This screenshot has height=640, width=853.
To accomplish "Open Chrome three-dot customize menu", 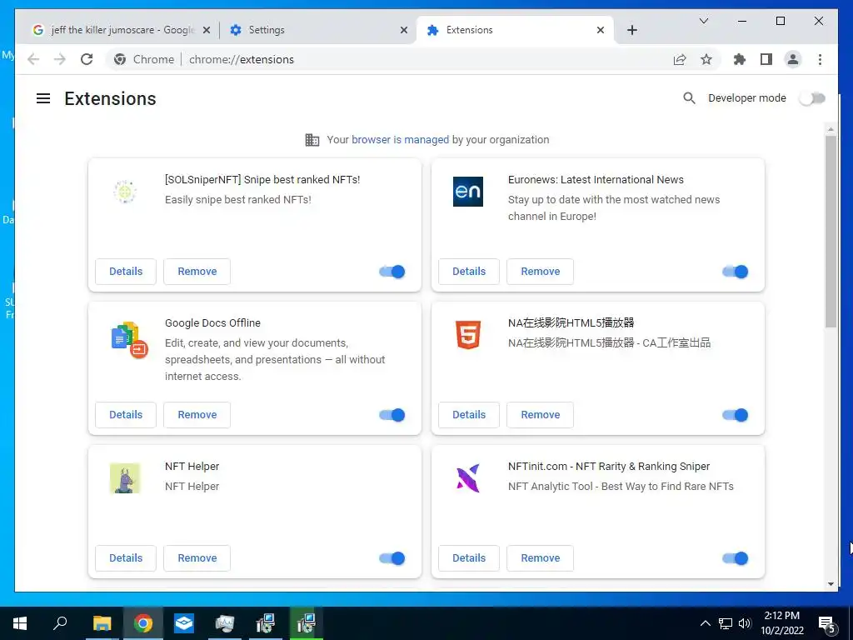I will pyautogui.click(x=820, y=59).
